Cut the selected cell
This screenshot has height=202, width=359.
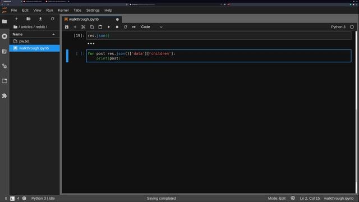84,27
